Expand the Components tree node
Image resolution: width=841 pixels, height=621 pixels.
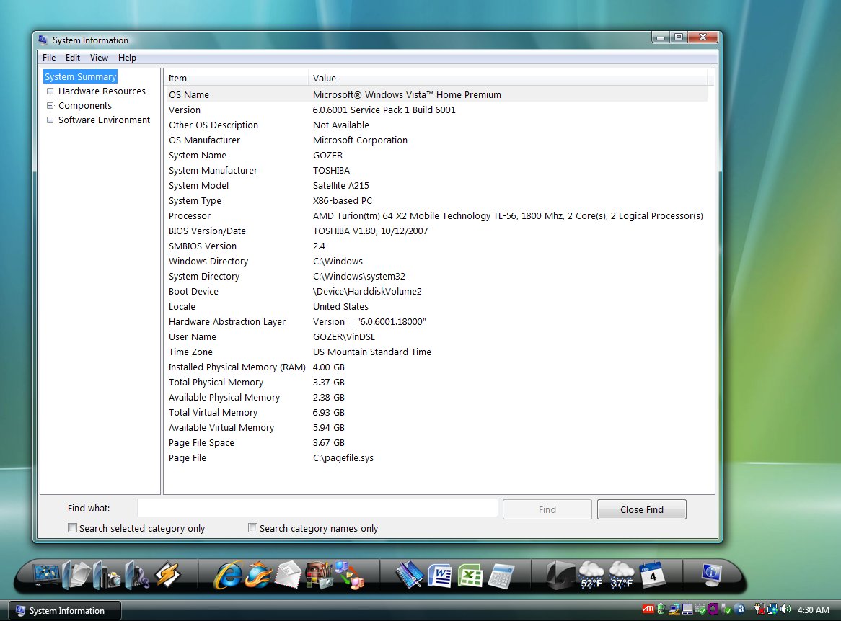coord(50,106)
